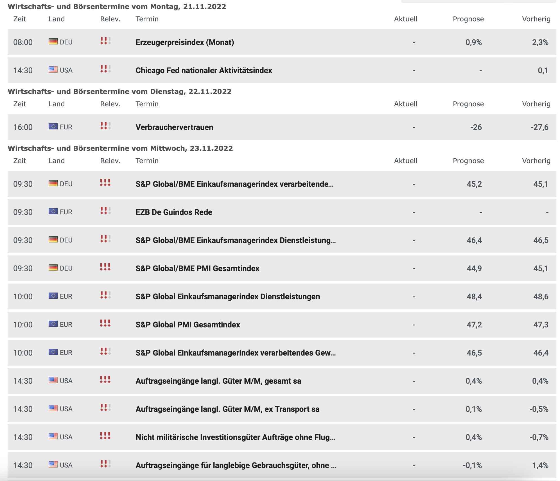Click German flag in S&P Global/BME PMI Gesamtindex row
Image resolution: width=560 pixels, height=481 pixels.
tap(53, 268)
